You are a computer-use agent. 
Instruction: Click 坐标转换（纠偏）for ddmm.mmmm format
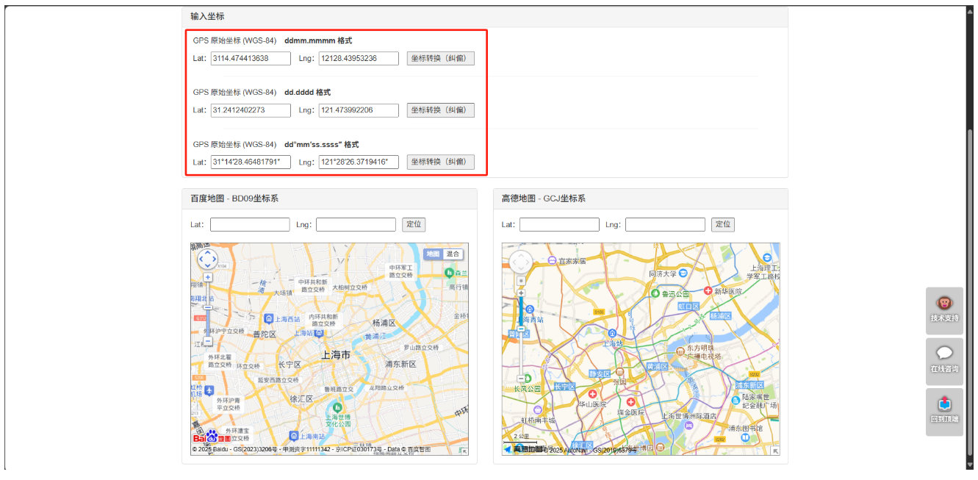coord(440,58)
